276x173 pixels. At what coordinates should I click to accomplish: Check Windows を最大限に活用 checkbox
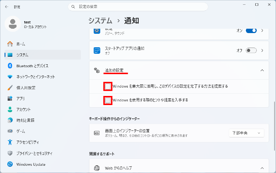tap(108, 86)
